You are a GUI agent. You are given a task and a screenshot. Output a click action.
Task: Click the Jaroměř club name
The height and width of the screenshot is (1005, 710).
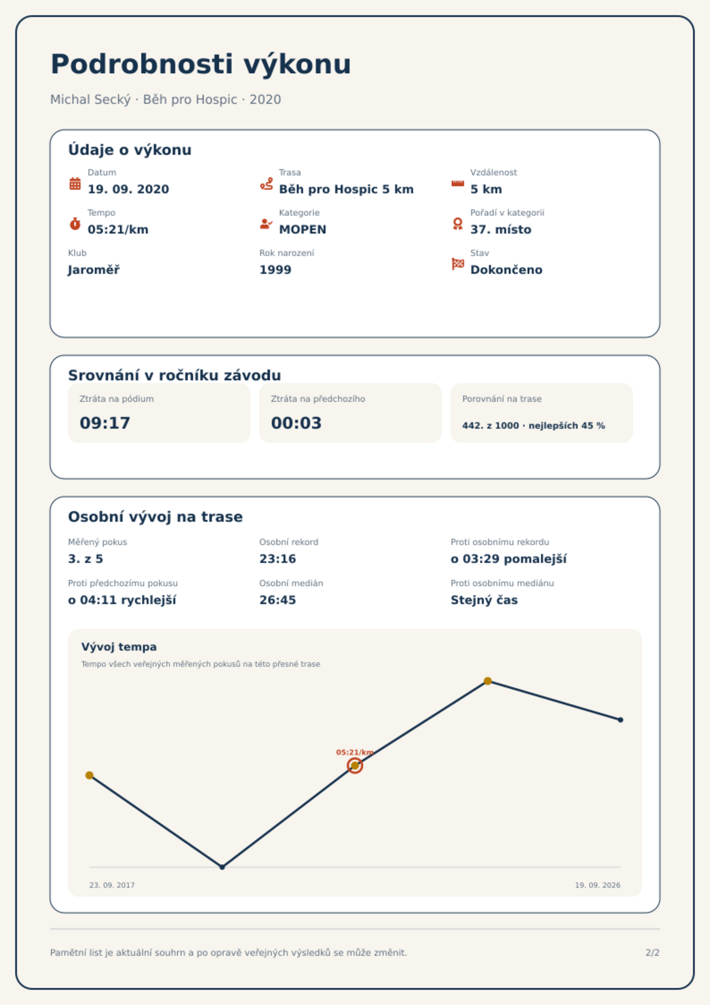[x=93, y=270]
